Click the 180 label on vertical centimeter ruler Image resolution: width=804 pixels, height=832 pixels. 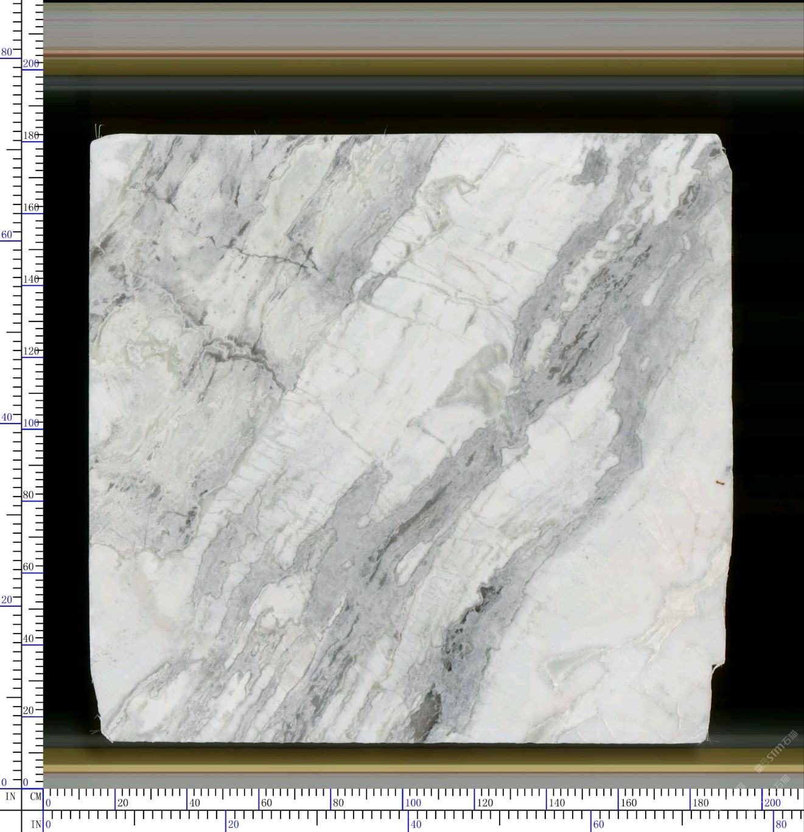[x=31, y=135]
